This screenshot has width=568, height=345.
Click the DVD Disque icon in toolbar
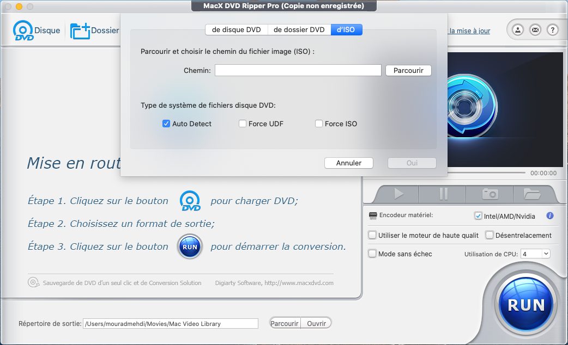pyautogui.click(x=23, y=30)
